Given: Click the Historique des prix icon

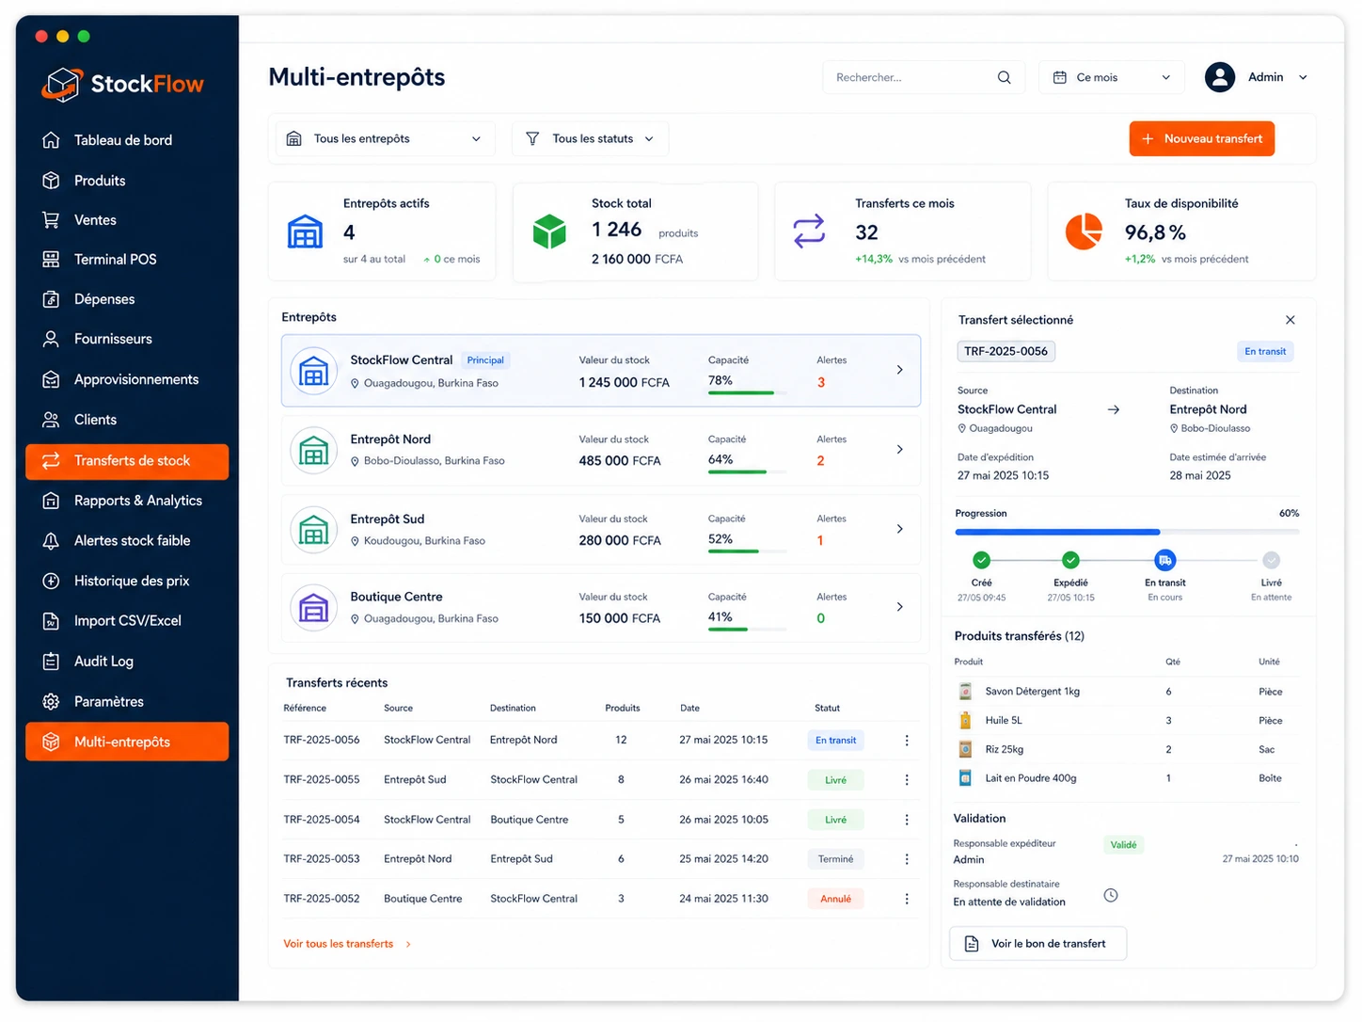Looking at the screenshot, I should 52,581.
